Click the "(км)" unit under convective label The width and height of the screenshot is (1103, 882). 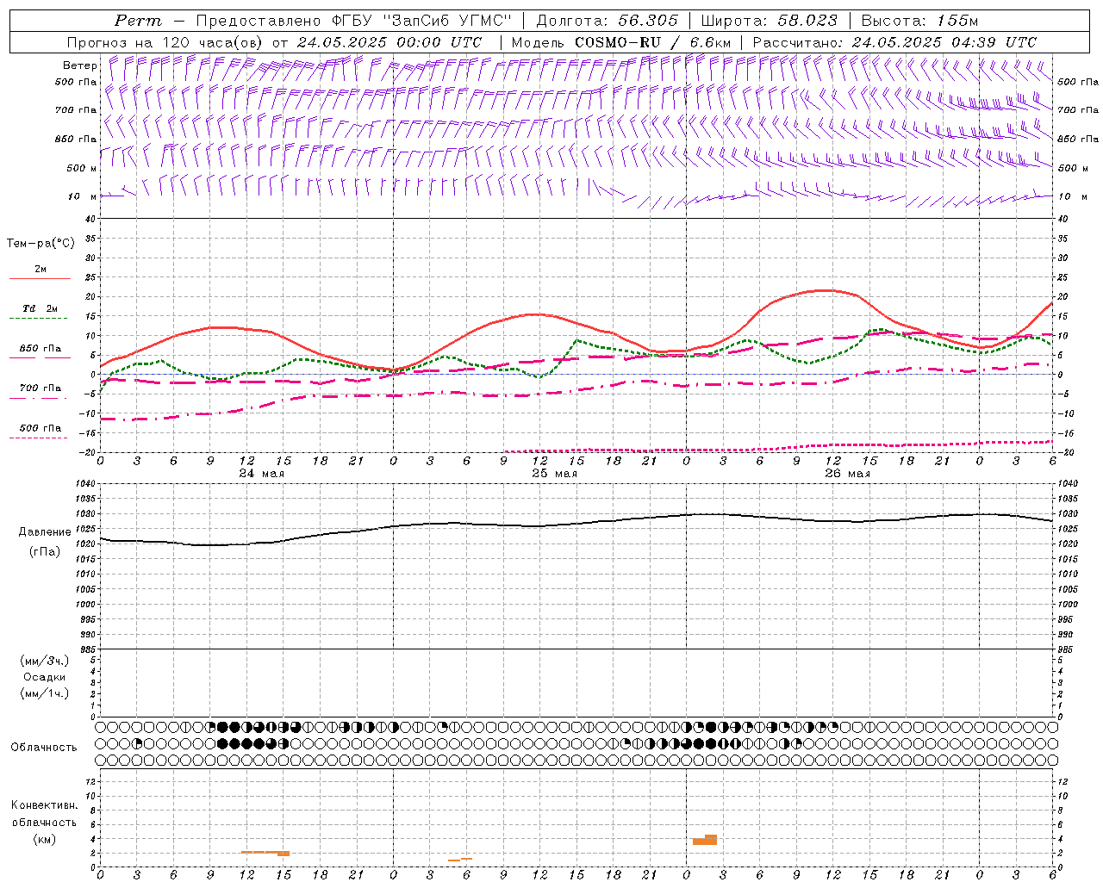point(44,839)
